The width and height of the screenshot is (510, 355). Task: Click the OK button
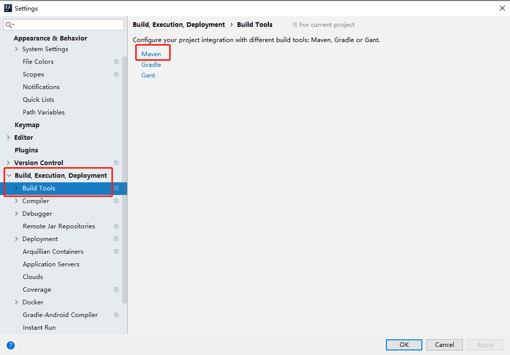404,344
